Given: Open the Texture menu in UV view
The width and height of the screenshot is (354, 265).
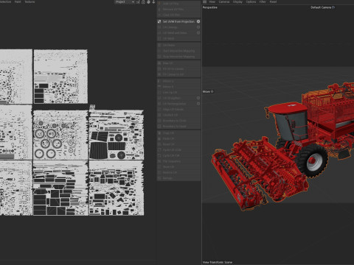Looking at the screenshot, I should (x=29, y=1).
